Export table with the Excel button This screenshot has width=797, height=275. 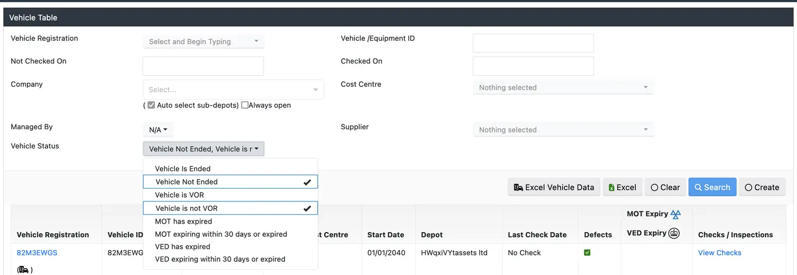point(622,187)
